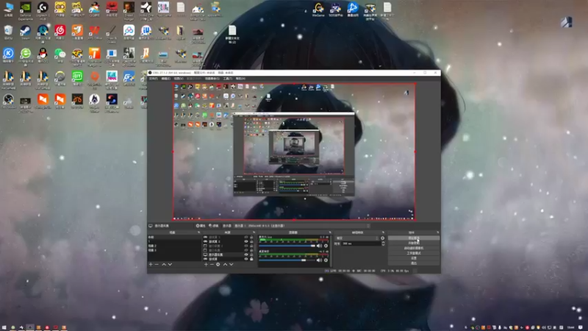Viewport: 588px width, 331px height.
Task: Open transition properties gear icon
Action: (x=382, y=238)
